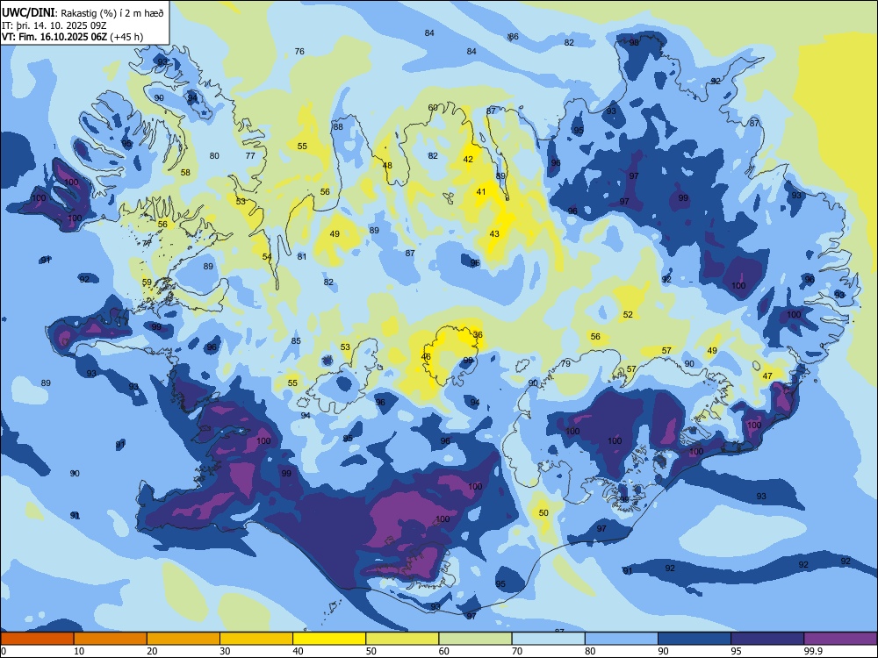Click the 'VT: Fim. 16.10.2025 06Z (+45 h)' line
878x658 pixels.
(72, 37)
